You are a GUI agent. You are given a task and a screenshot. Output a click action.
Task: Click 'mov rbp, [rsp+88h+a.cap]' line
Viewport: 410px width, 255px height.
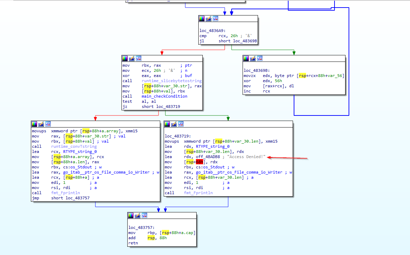(x=162, y=233)
